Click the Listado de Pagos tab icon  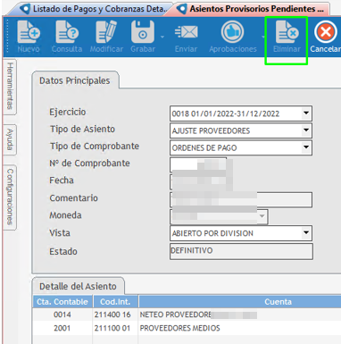point(25,9)
